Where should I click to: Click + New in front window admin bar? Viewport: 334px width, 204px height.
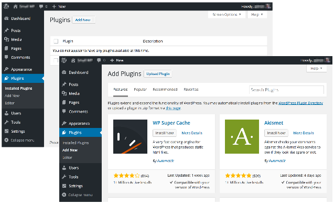[x=117, y=60]
